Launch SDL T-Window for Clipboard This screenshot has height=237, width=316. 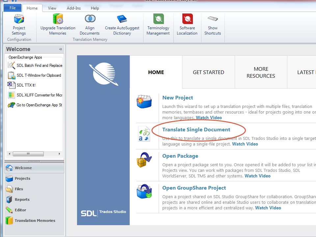pos(35,75)
